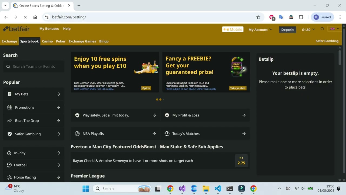The image size is (346, 195).
Task: Click the My Bets receipt icon
Action: pyautogui.click(x=10, y=94)
